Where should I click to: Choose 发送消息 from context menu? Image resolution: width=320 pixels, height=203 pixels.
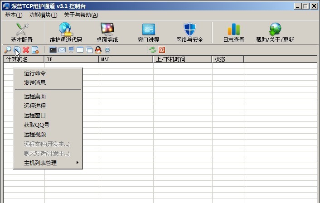[48, 82]
